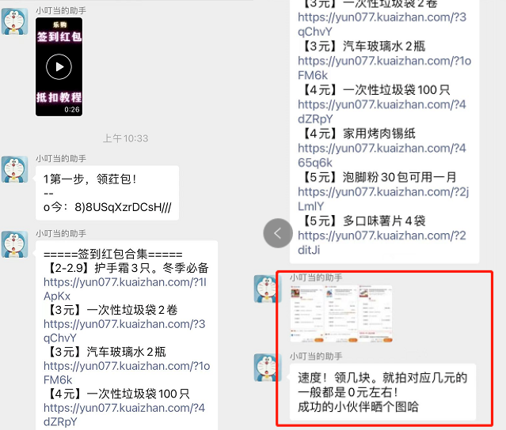Screen dimensions: 506x430
Task: Open the third order screenshot thumbnail
Action: tap(376, 314)
